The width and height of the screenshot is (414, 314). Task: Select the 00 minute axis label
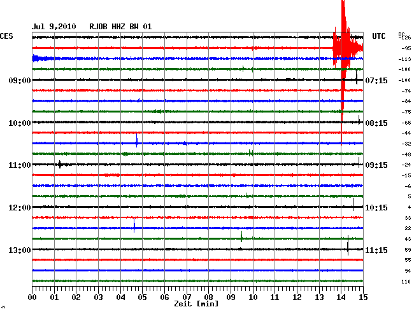pyautogui.click(x=32, y=297)
